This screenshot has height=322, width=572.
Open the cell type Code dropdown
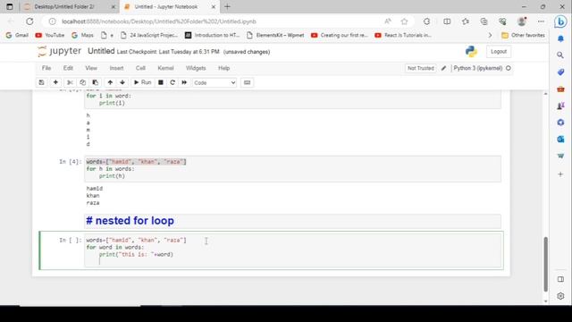point(214,83)
